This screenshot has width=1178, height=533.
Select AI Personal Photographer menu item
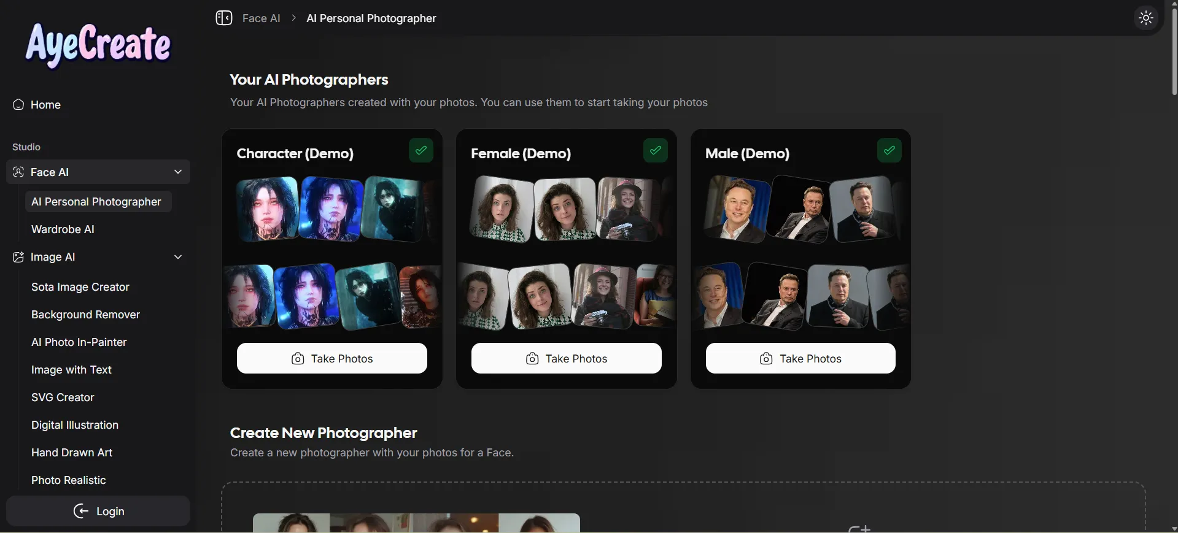98,202
